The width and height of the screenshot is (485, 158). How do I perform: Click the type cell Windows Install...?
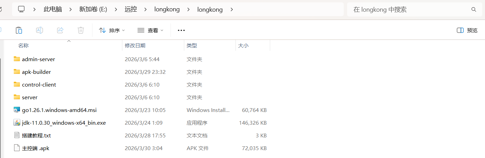(x=208, y=110)
